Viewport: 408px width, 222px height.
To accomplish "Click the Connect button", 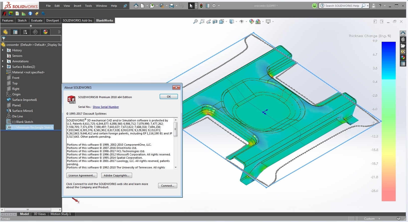I will (168, 186).
